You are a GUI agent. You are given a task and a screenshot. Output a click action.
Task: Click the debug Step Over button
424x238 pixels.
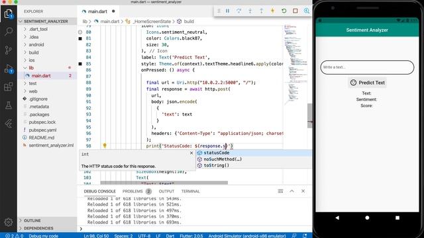pos(238,11)
